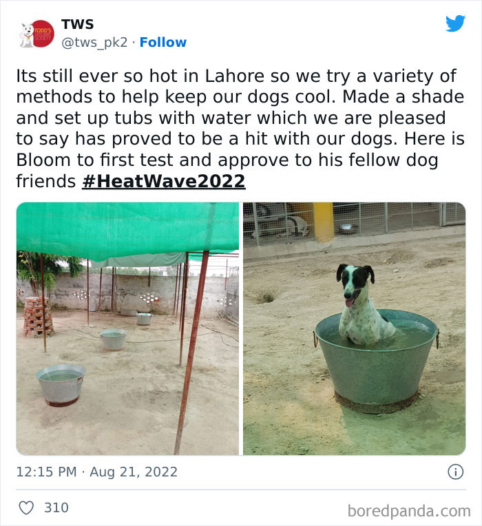Click the boredpanda.com watermark
This screenshot has height=526, width=482.
(x=409, y=511)
